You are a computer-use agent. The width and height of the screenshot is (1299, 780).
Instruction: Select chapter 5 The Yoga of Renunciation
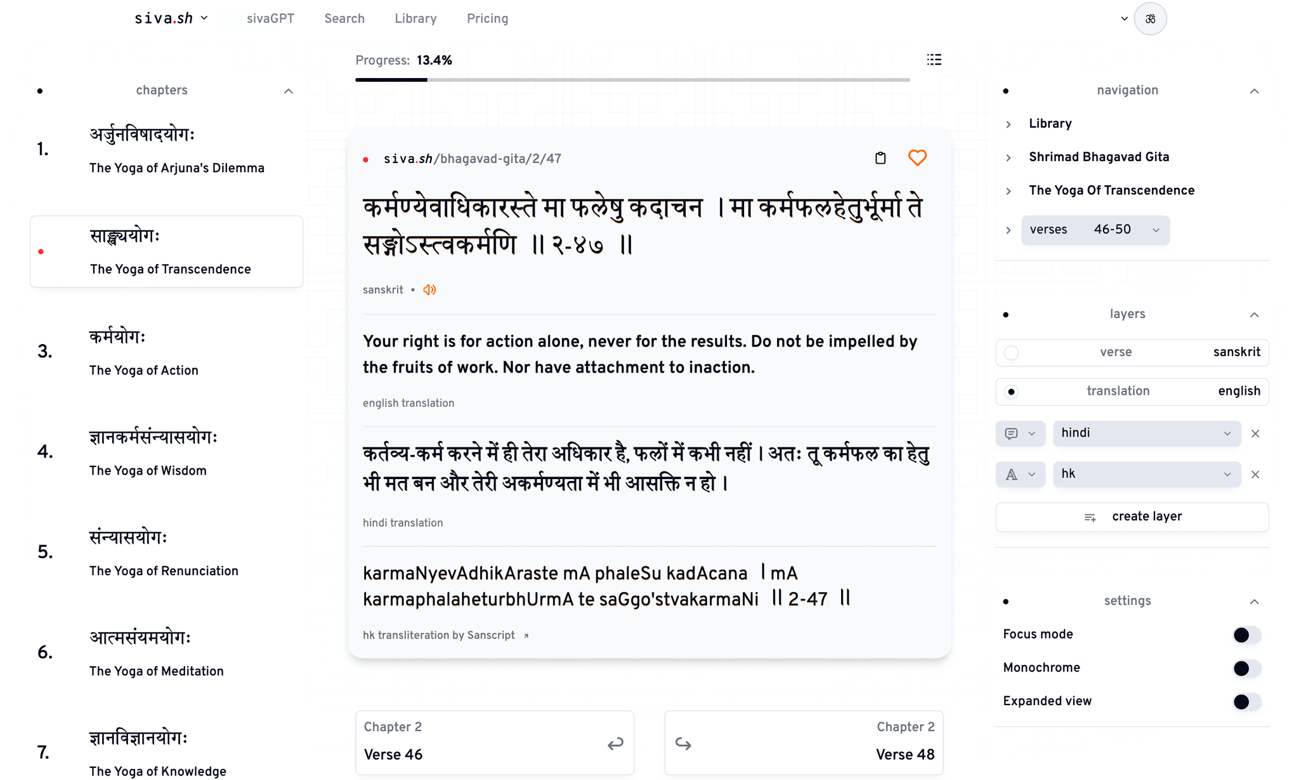(166, 553)
